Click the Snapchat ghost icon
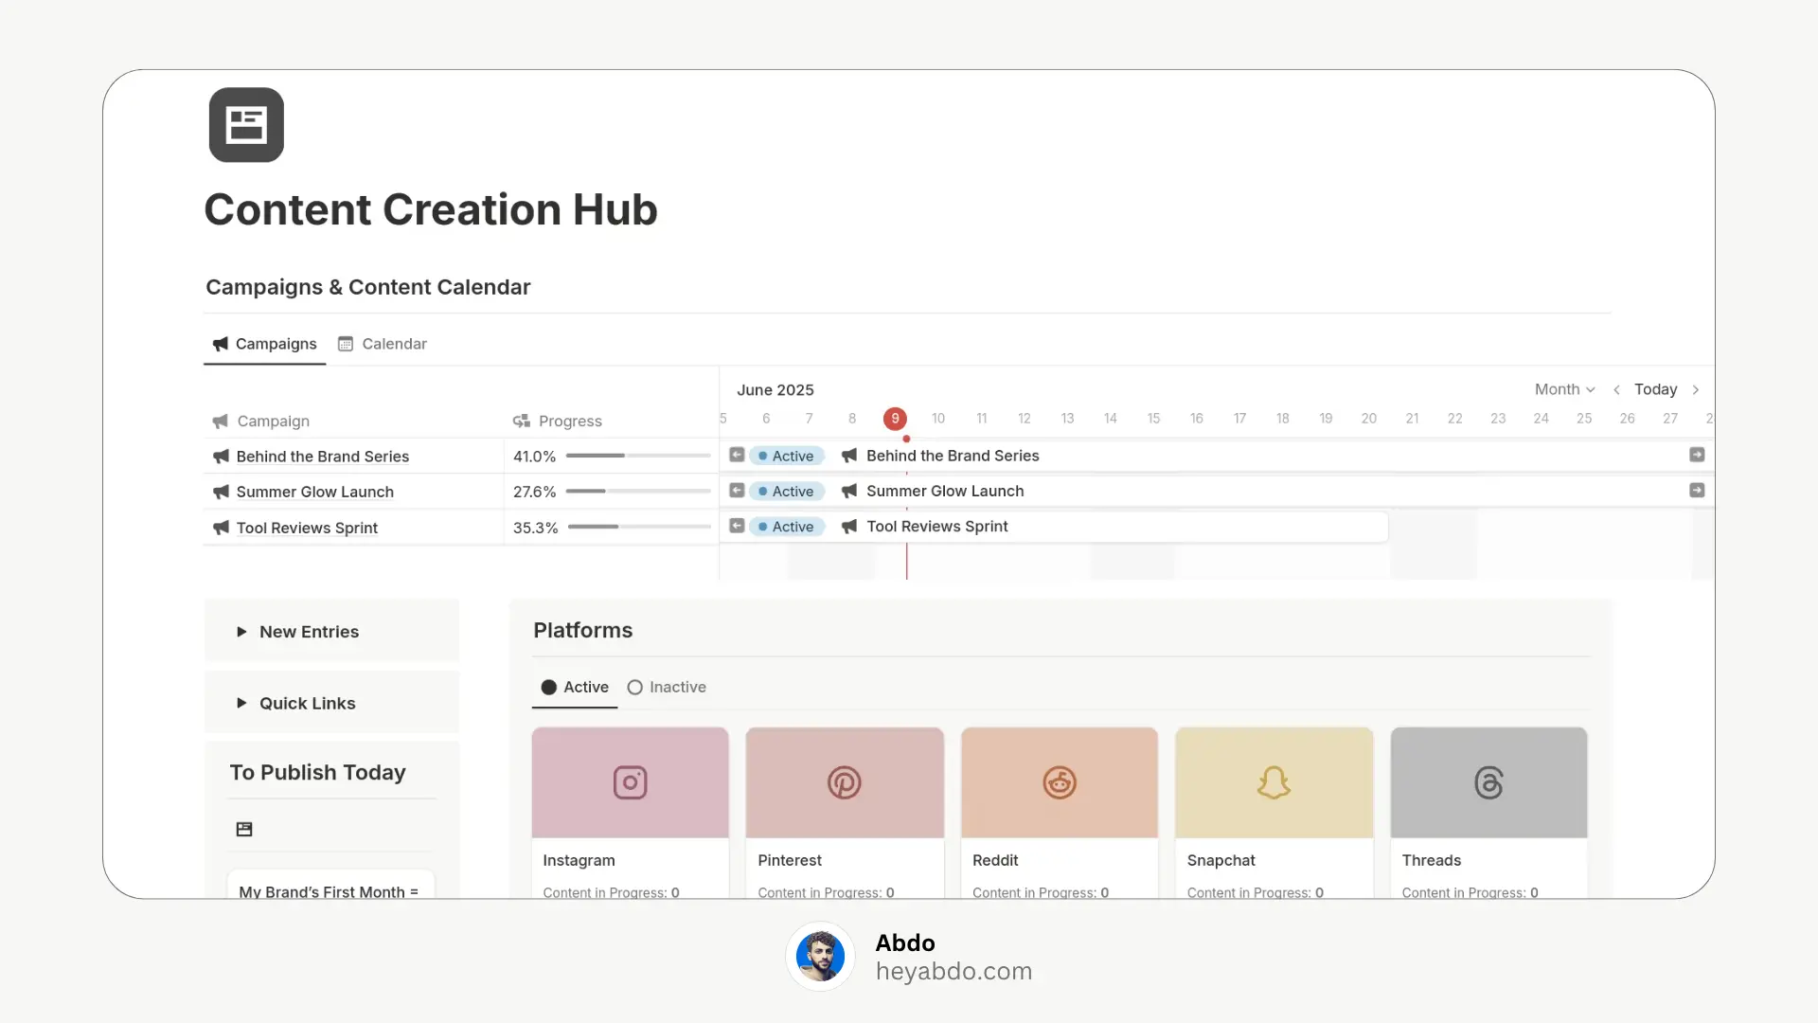This screenshot has height=1023, width=1818. [1274, 782]
